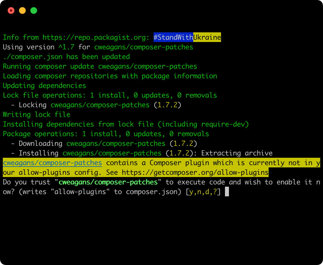Screen dimensions: 323x265
Task: Select the 'Writing lock file' line
Action: [x=37, y=115]
